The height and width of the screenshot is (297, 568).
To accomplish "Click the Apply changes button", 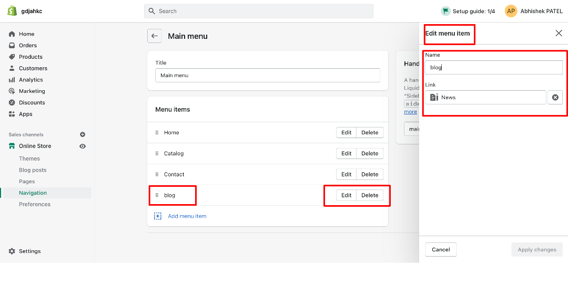I will 537,250.
